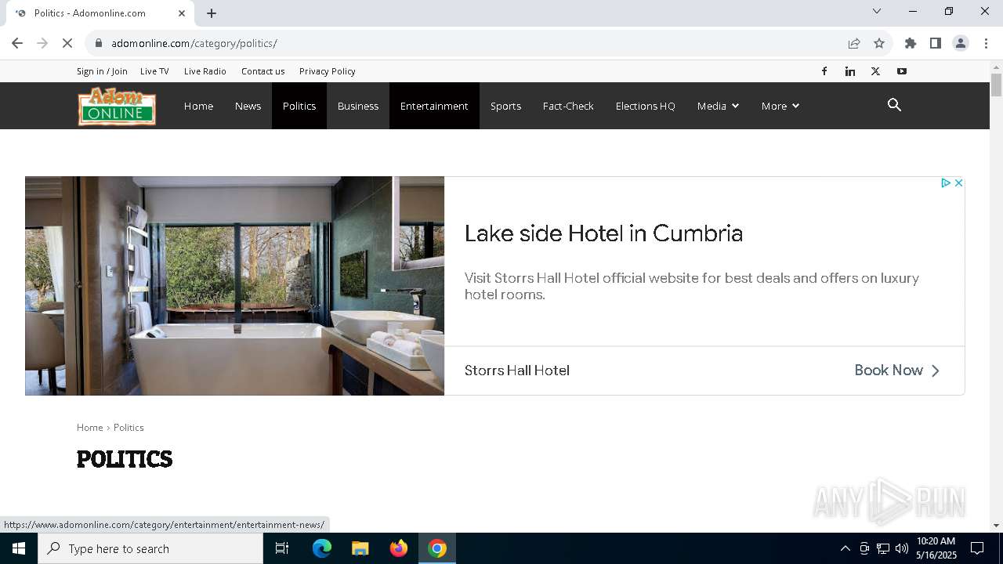Open the Windows Start menu

click(x=19, y=548)
